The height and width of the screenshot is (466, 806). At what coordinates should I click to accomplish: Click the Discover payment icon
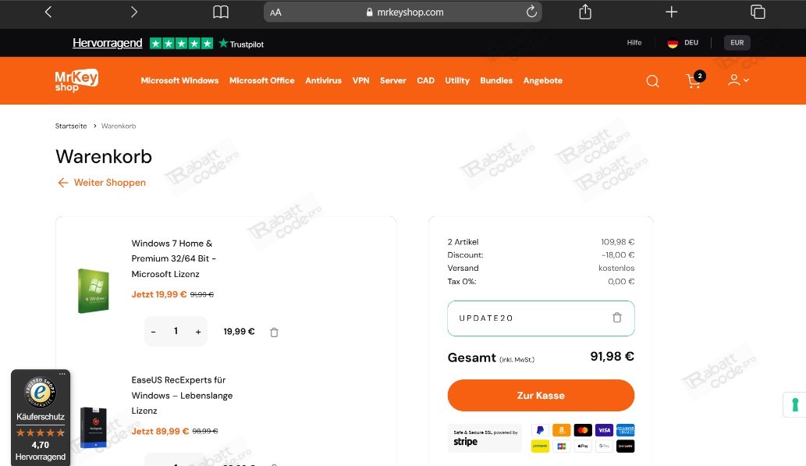click(x=626, y=446)
